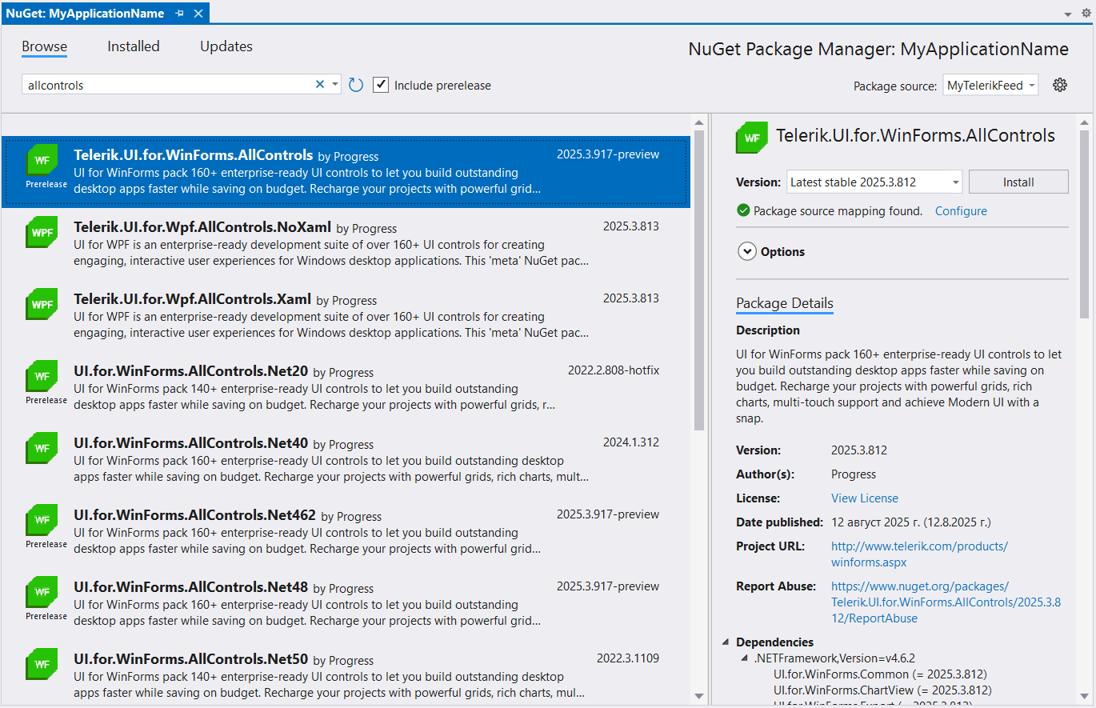Pin the NuGet document tab

(180, 14)
